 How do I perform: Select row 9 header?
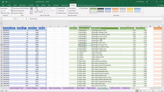pos(2,45)
